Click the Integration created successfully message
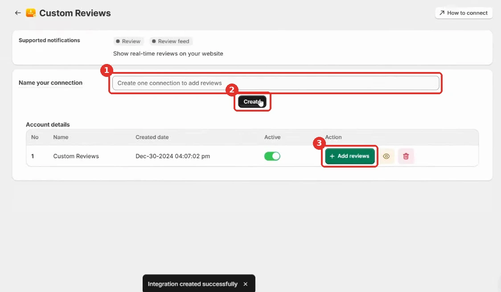This screenshot has width=501, height=292. pyautogui.click(x=193, y=284)
